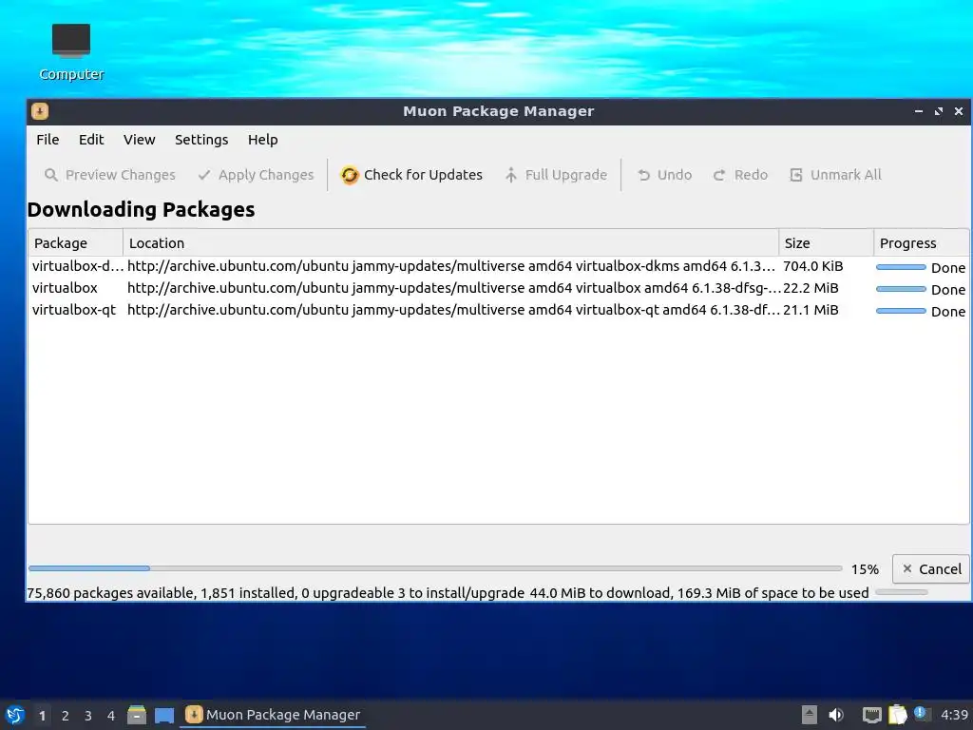This screenshot has height=730, width=973.
Task: Open the Edit menu
Action: tap(91, 140)
